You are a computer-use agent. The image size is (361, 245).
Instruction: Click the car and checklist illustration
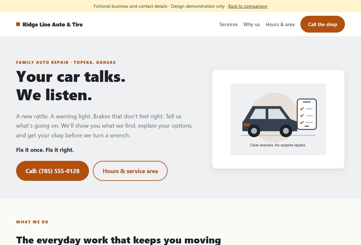point(278,119)
